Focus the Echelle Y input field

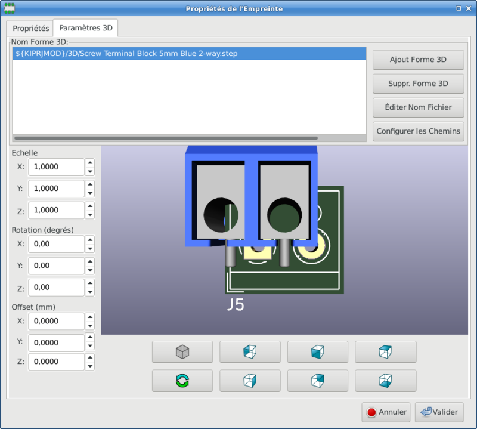click(56, 189)
